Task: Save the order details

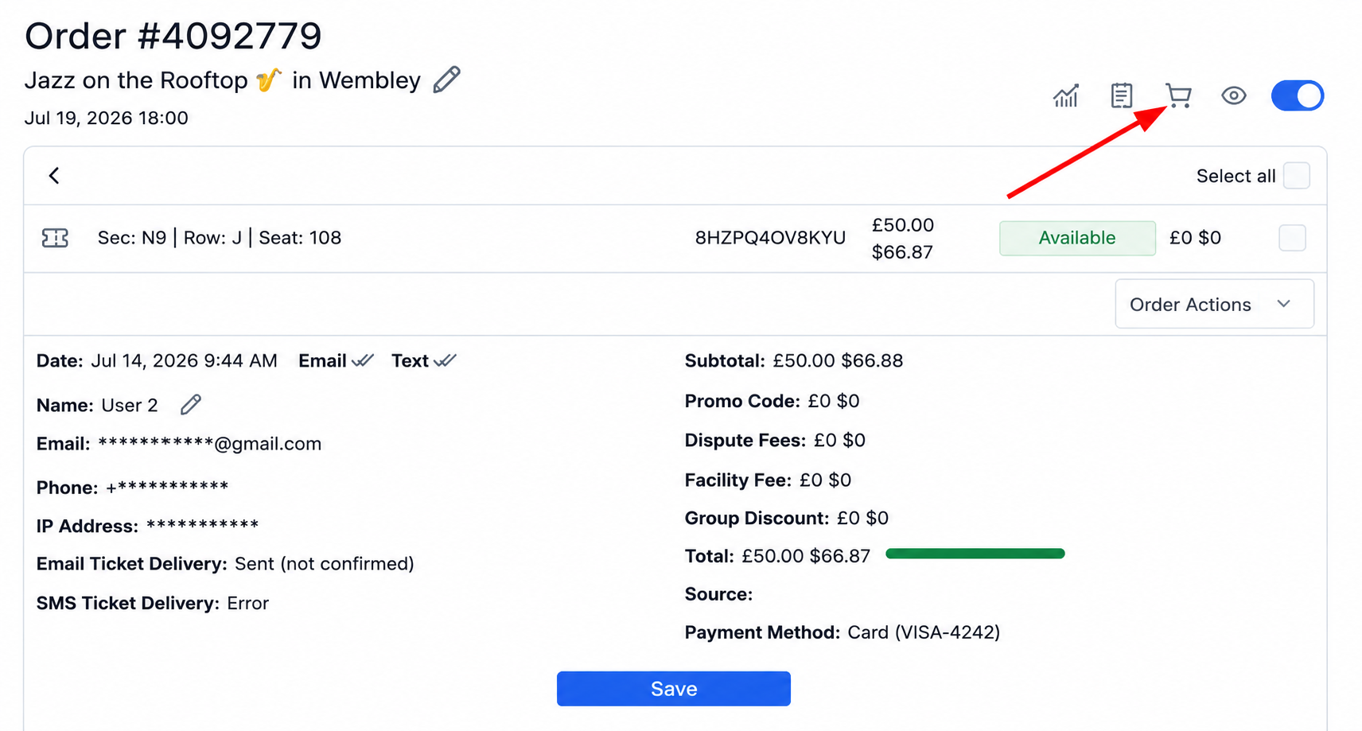Action: click(x=674, y=689)
